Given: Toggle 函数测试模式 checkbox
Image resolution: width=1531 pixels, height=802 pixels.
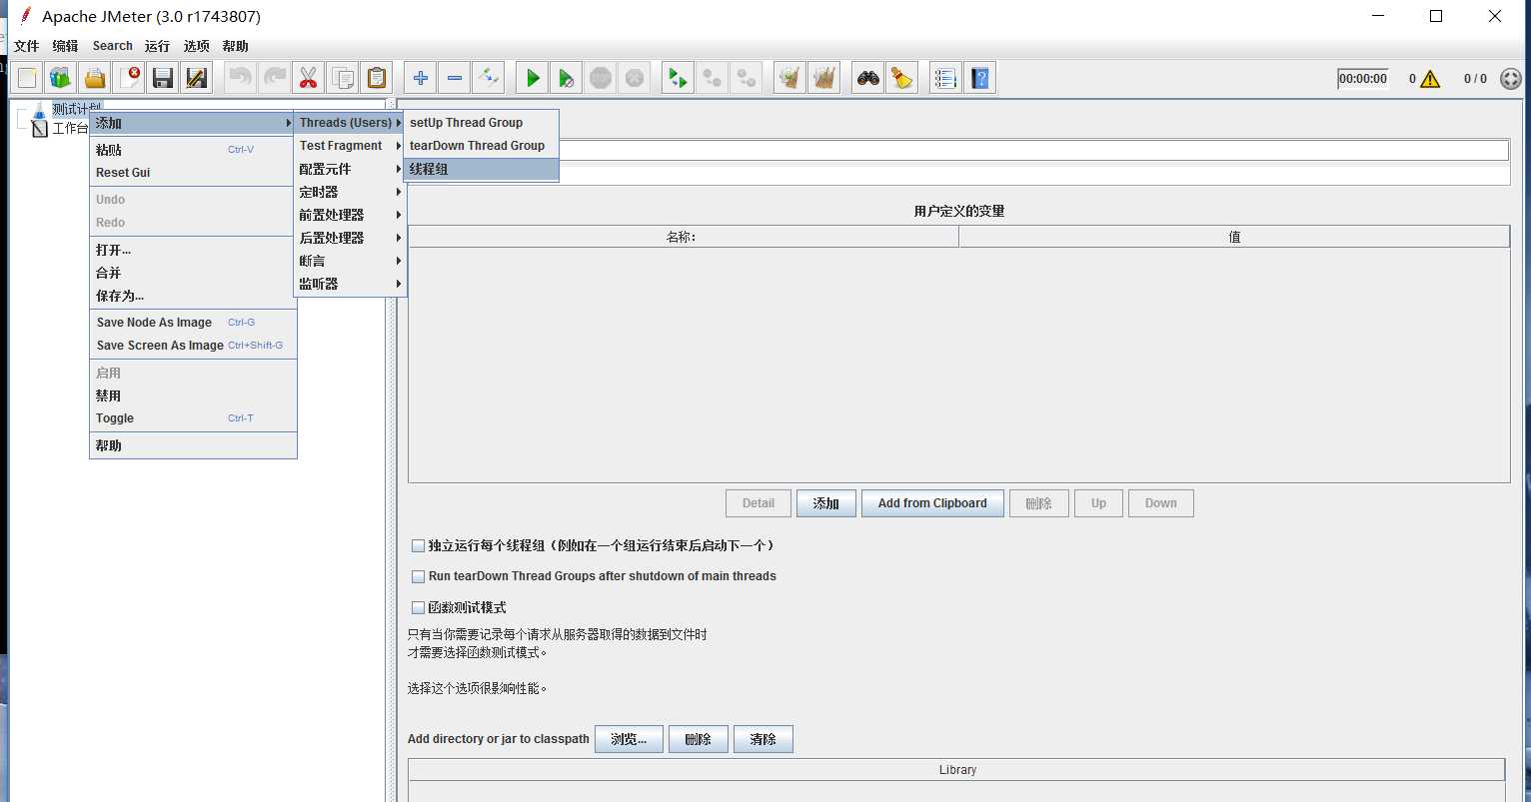Looking at the screenshot, I should click(x=419, y=607).
